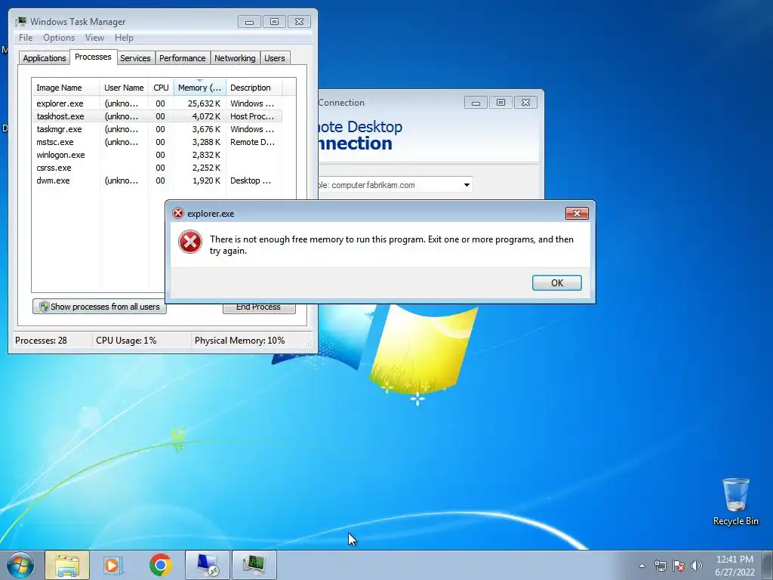Open Google Chrome from the taskbar
This screenshot has height=580, width=773.
pos(160,565)
